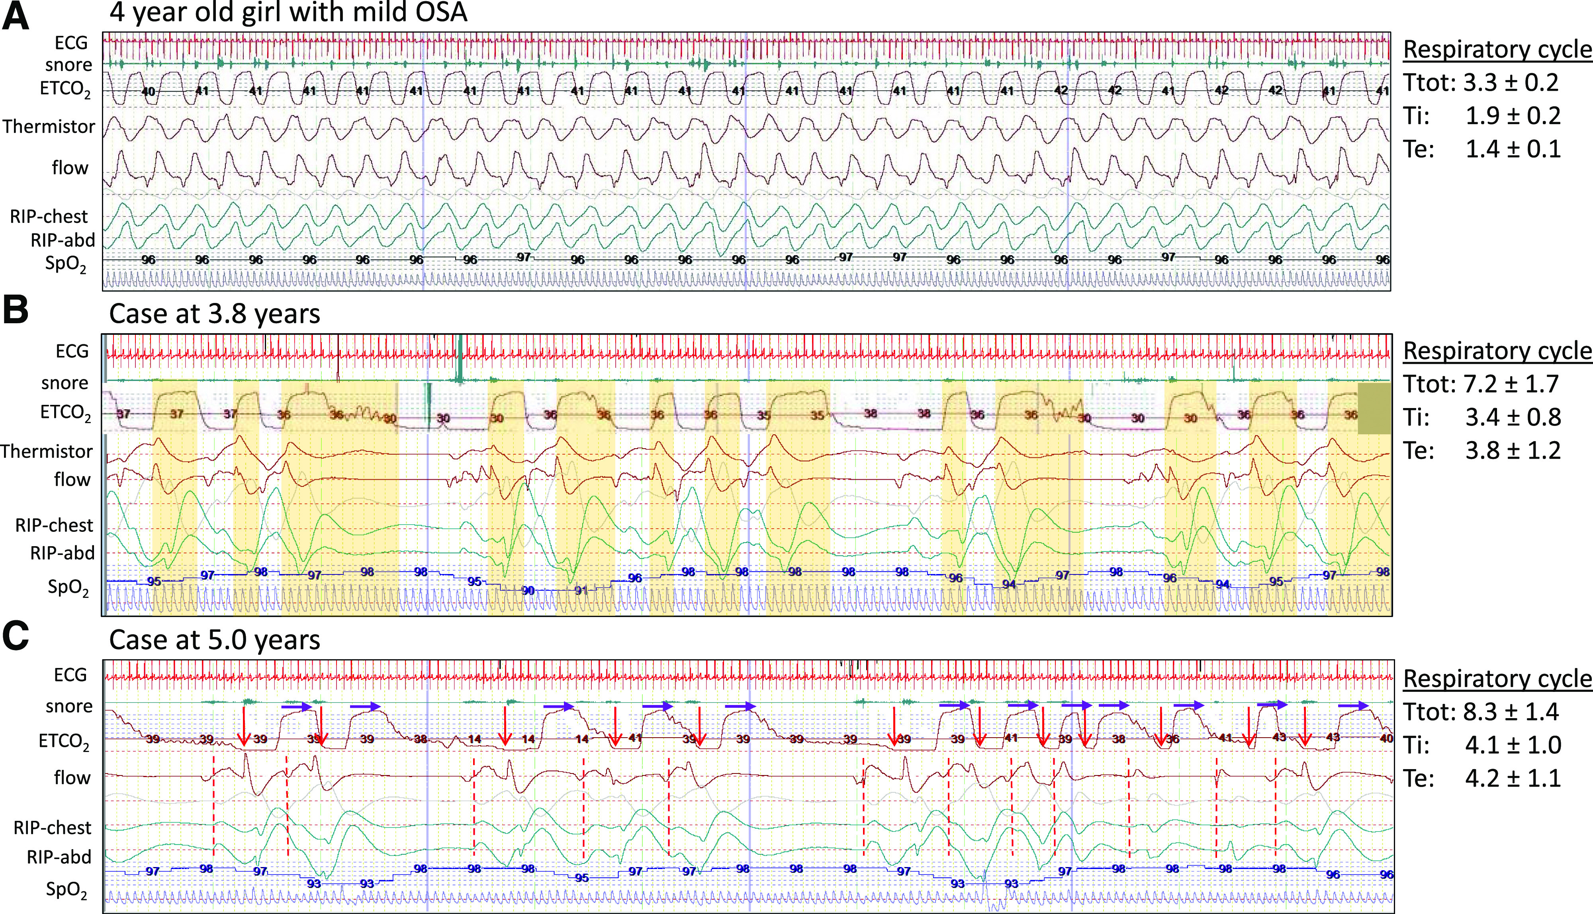This screenshot has width=1593, height=914.
Task: Select the snore label in panel B
Action: point(65,383)
